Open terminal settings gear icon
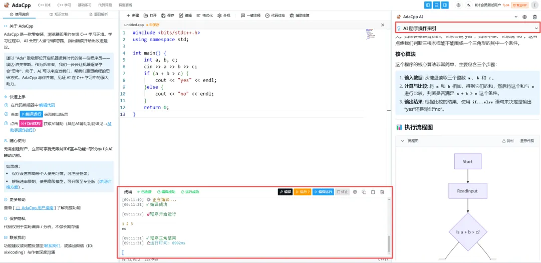 click(355, 192)
